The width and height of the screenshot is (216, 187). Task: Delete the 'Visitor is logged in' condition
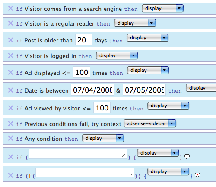point(10,55)
